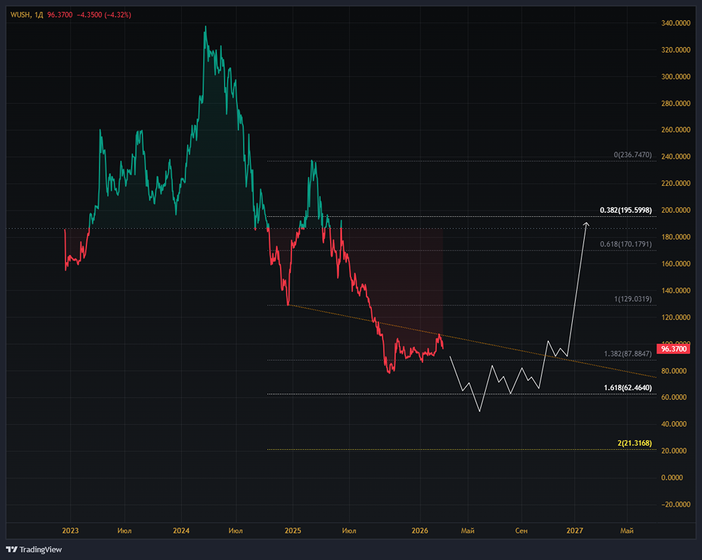This screenshot has height=560, width=702.
Task: Click the 0.0000 price axis label
Action: [672, 478]
